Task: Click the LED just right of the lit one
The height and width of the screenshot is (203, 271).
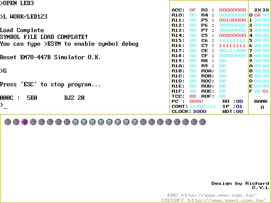Action: 33,122
